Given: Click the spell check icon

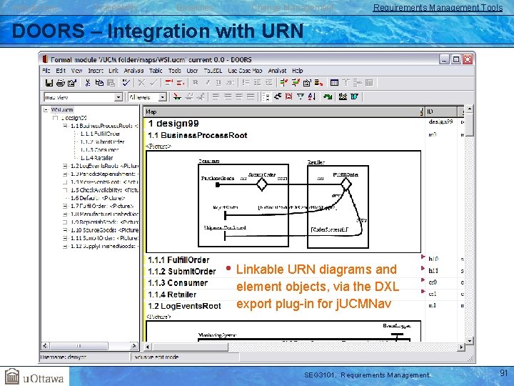Looking at the screenshot, I should pos(126,83).
